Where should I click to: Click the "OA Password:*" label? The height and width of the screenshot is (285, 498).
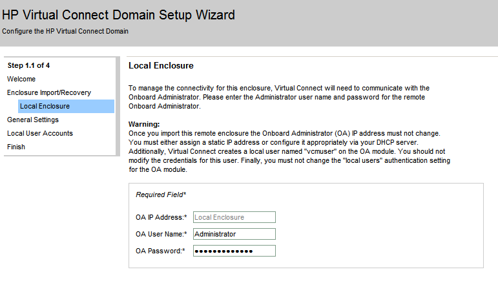pyautogui.click(x=161, y=251)
